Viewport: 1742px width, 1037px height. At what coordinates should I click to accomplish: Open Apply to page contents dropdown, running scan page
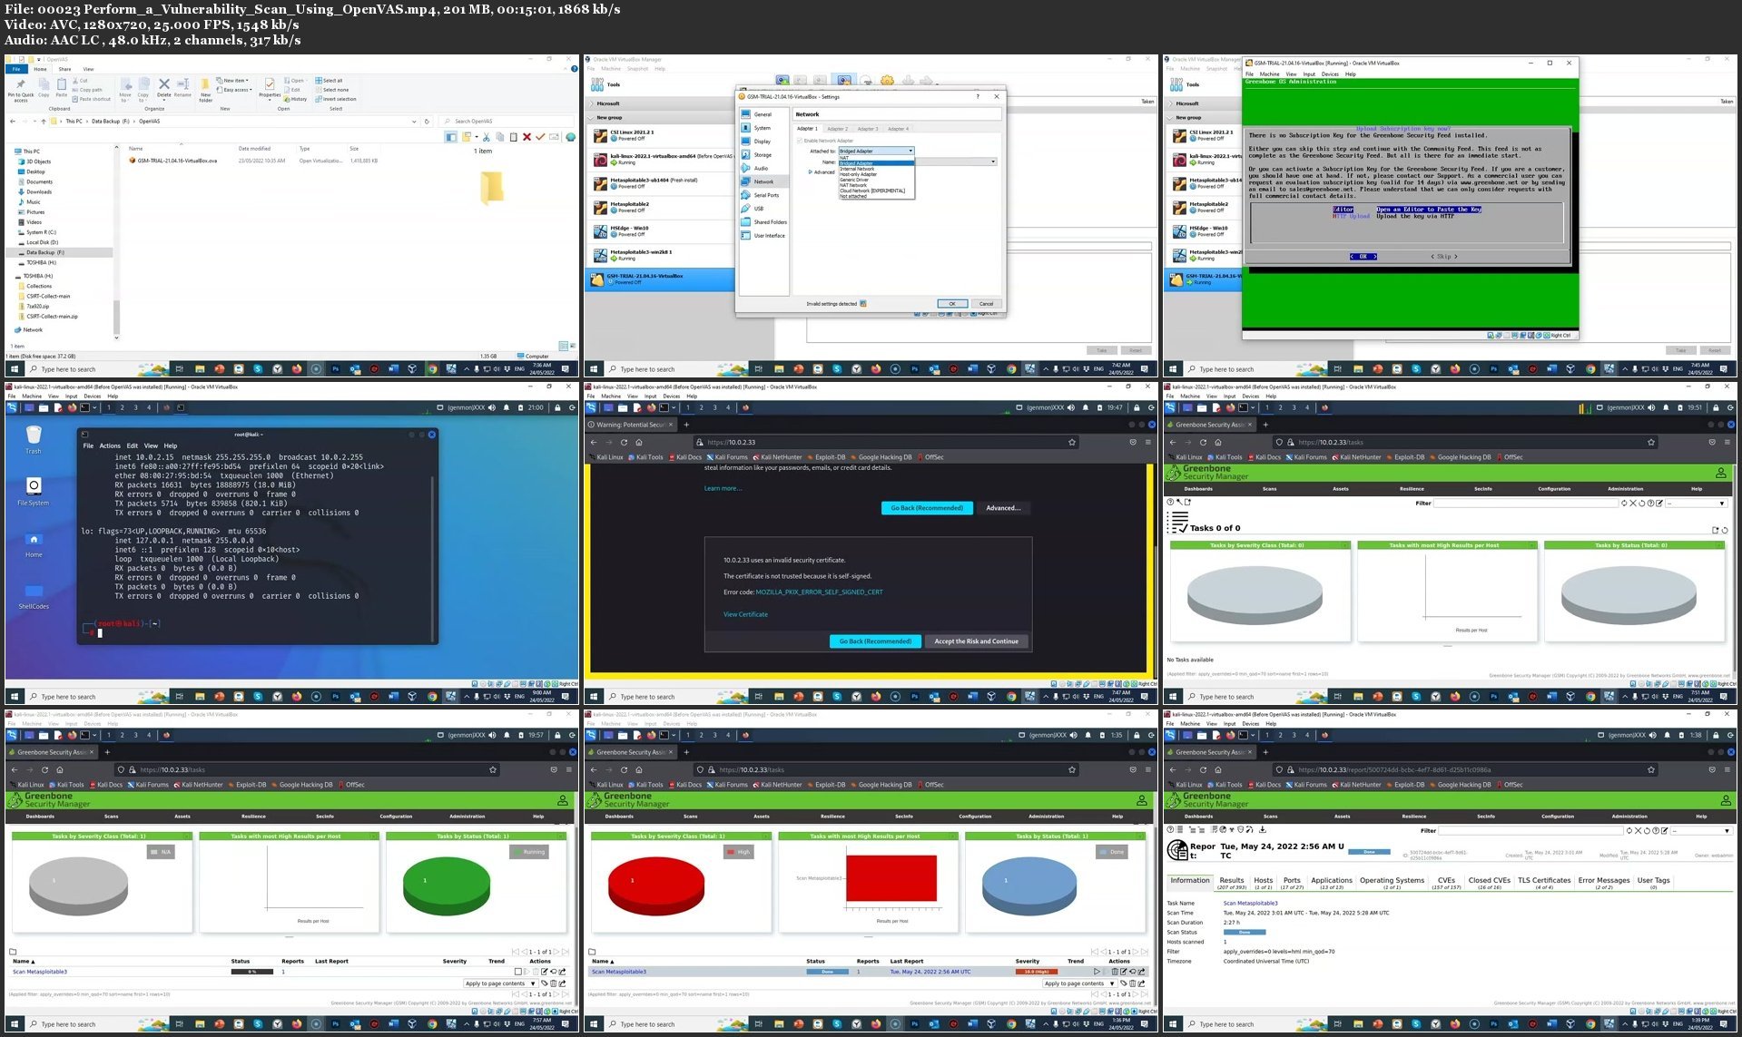coord(499,983)
